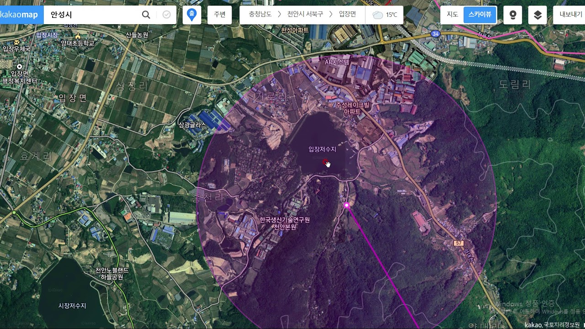585x329 pixels.
Task: Open the map layers stack icon
Action: point(538,15)
